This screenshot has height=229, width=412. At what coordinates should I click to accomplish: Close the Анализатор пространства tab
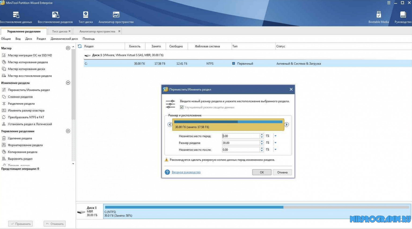tap(119, 31)
